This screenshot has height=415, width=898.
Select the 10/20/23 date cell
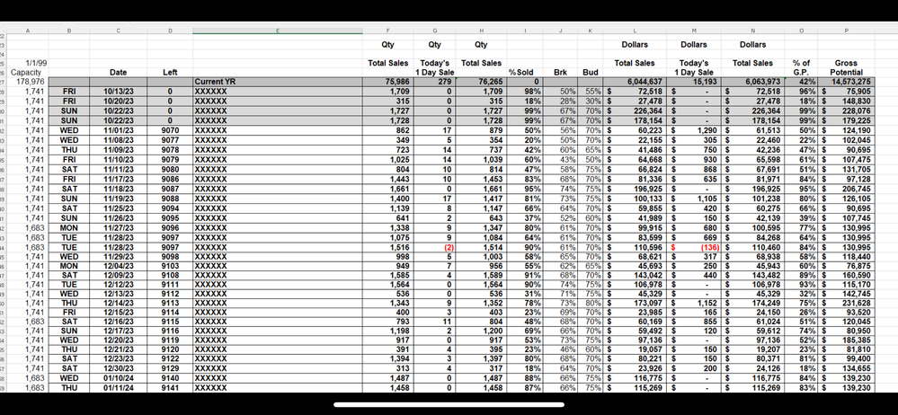(x=118, y=101)
